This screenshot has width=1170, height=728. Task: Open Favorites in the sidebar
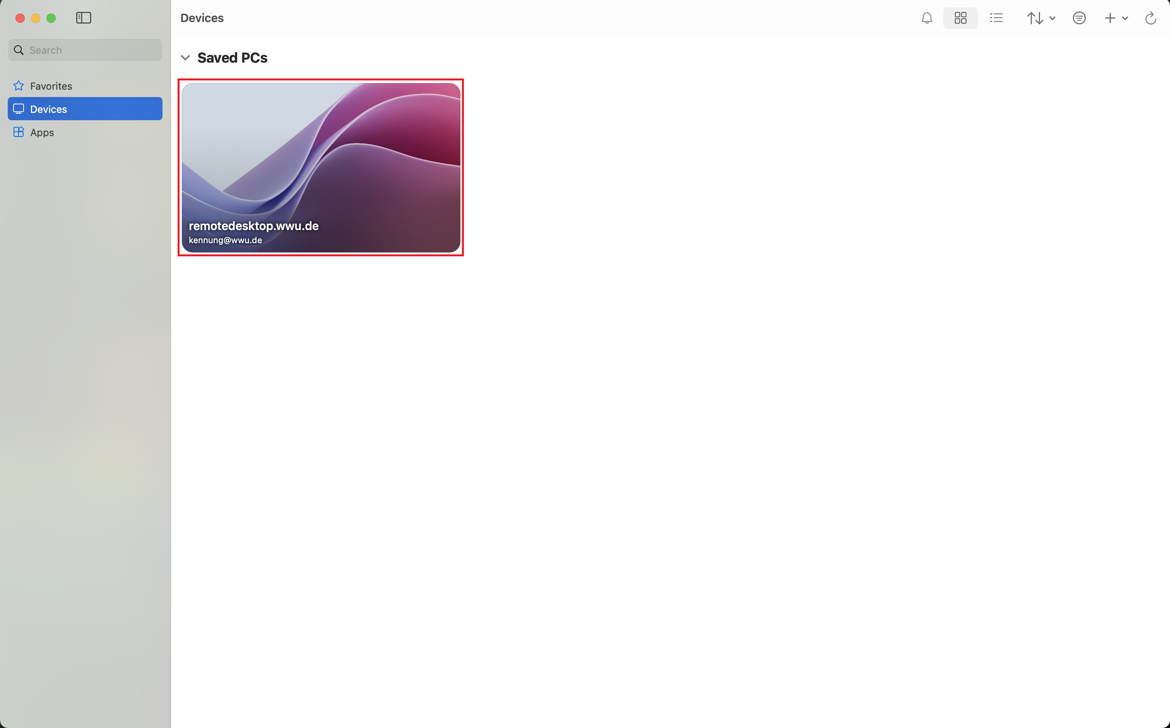coord(51,86)
